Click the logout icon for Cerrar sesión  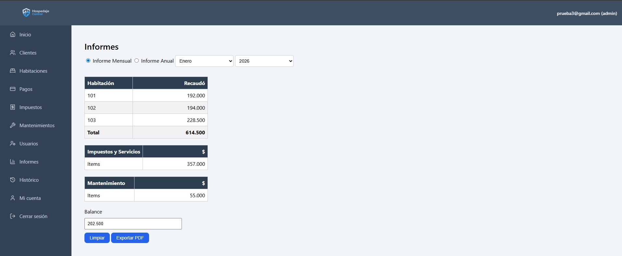pos(13,216)
